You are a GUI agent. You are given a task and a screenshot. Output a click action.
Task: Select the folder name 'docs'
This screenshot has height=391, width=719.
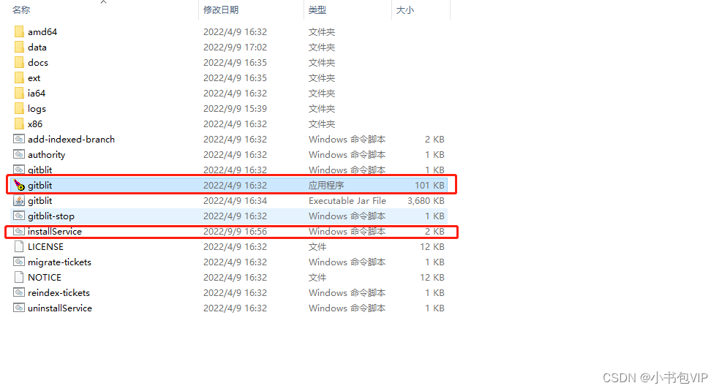[x=37, y=62]
